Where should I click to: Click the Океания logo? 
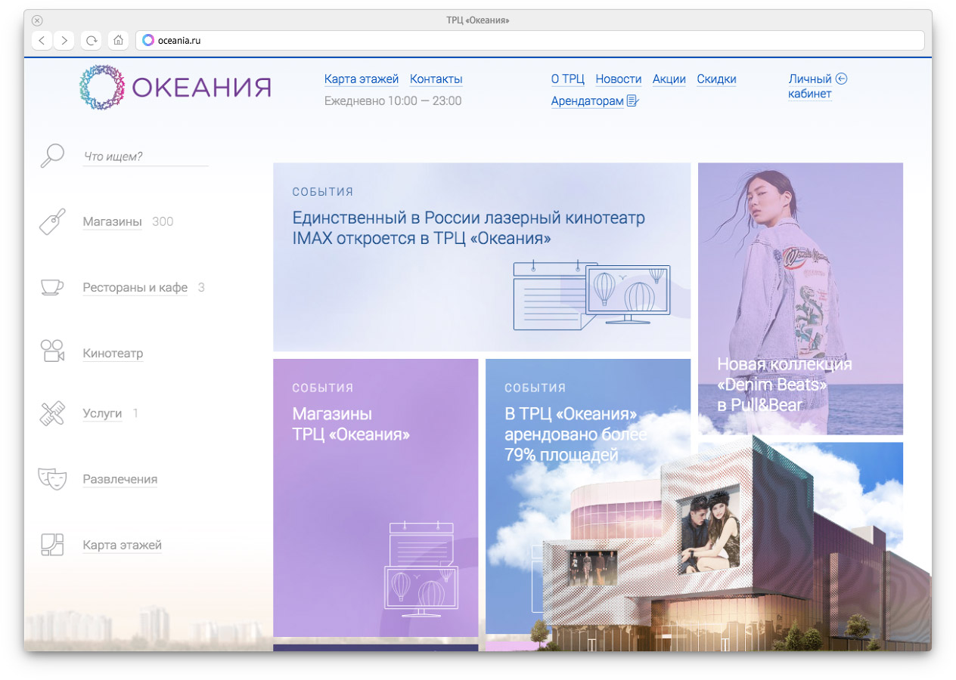(x=175, y=88)
